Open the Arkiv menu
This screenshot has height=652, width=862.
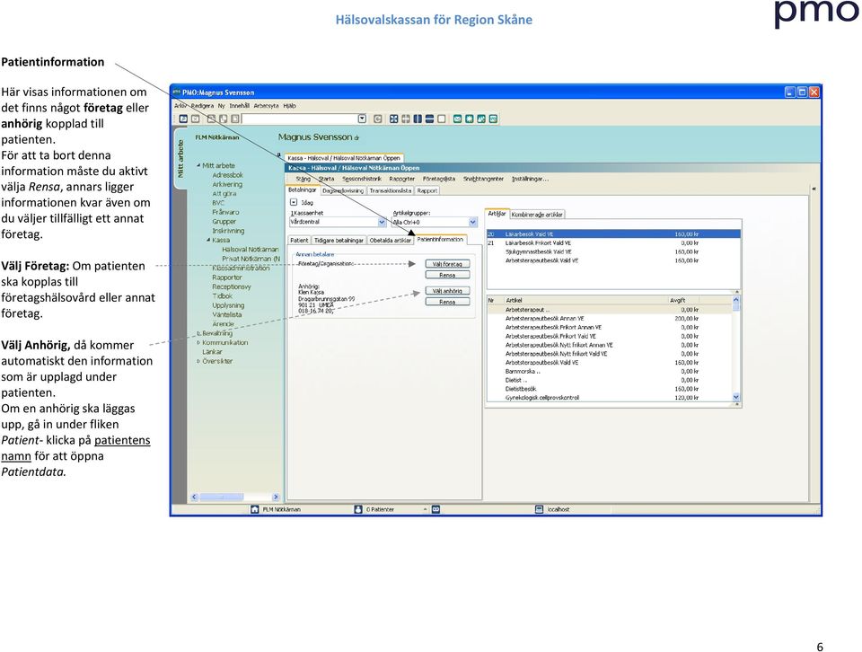click(x=180, y=106)
